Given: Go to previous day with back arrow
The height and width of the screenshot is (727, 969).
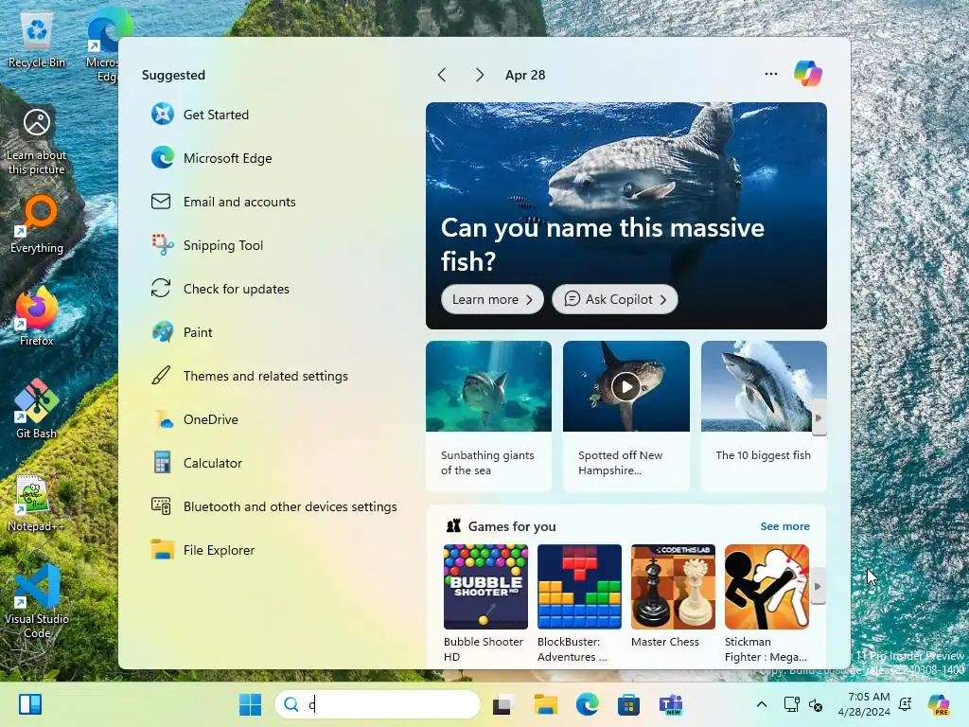Looking at the screenshot, I should [441, 75].
